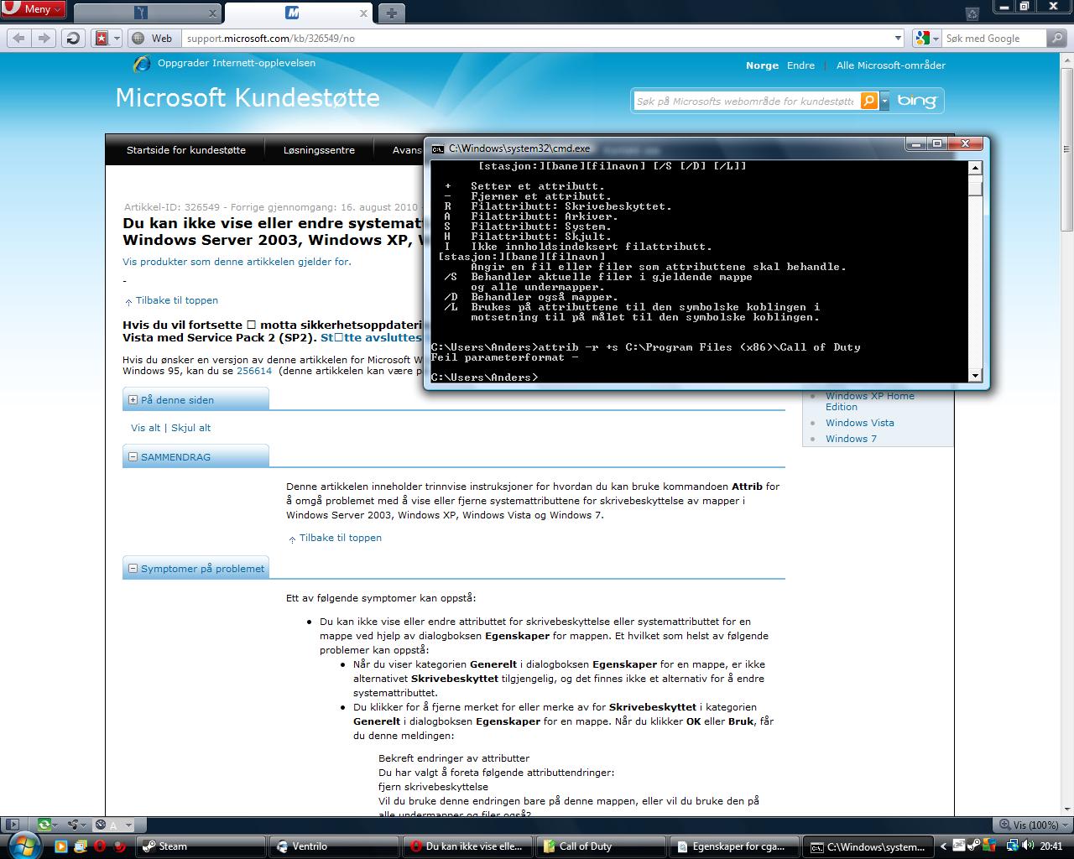Click the Endre region link

click(x=800, y=65)
